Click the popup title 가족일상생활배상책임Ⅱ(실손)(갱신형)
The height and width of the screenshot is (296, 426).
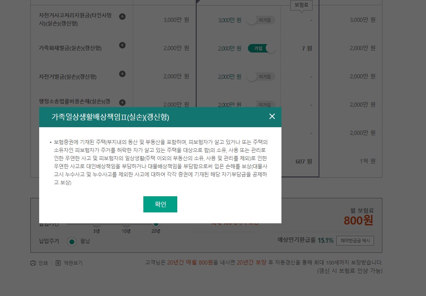[110, 117]
